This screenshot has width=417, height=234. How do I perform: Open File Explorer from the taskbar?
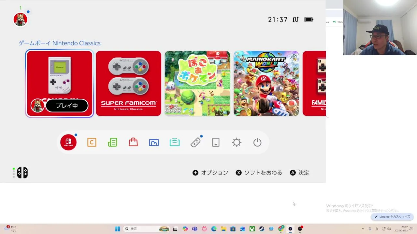pyautogui.click(x=223, y=229)
